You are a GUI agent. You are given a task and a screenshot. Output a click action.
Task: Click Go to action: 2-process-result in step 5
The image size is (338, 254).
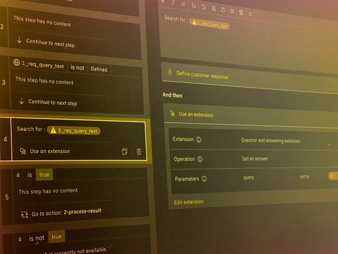[66, 212]
